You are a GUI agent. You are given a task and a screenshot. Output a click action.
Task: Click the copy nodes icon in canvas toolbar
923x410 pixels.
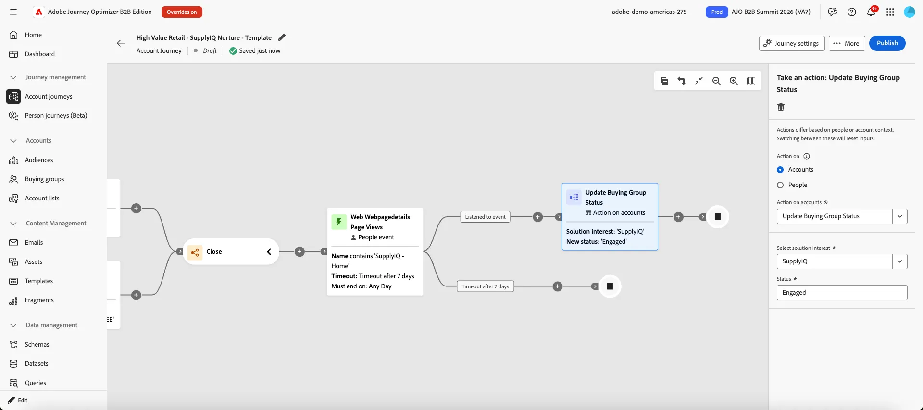point(664,81)
